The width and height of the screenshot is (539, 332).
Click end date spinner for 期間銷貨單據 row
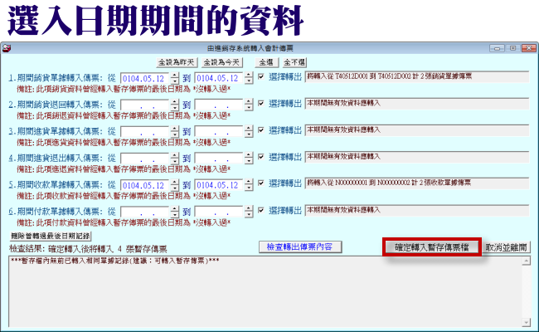click(247, 78)
